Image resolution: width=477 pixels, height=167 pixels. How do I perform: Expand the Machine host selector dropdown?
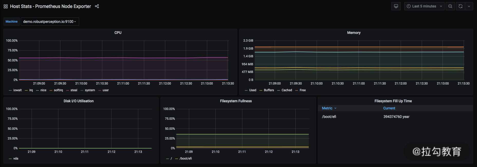coord(50,22)
